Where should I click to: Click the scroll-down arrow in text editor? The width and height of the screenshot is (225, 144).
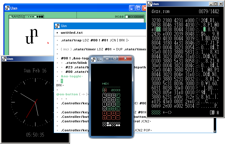(215, 131)
